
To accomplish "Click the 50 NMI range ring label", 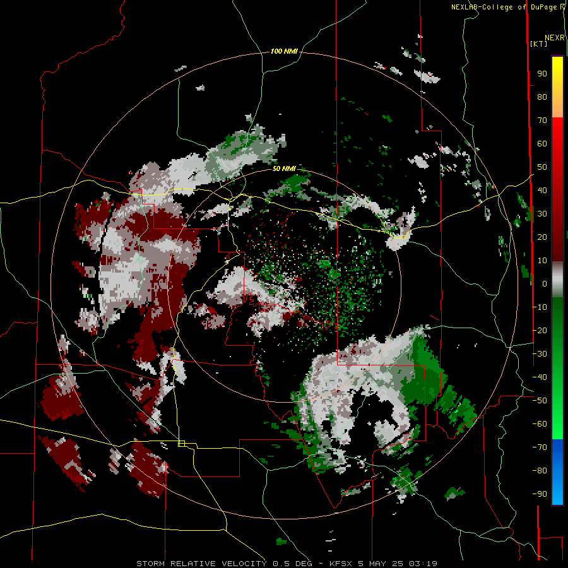I will click(284, 169).
